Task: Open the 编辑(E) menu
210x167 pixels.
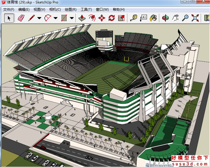Action: 24,10
